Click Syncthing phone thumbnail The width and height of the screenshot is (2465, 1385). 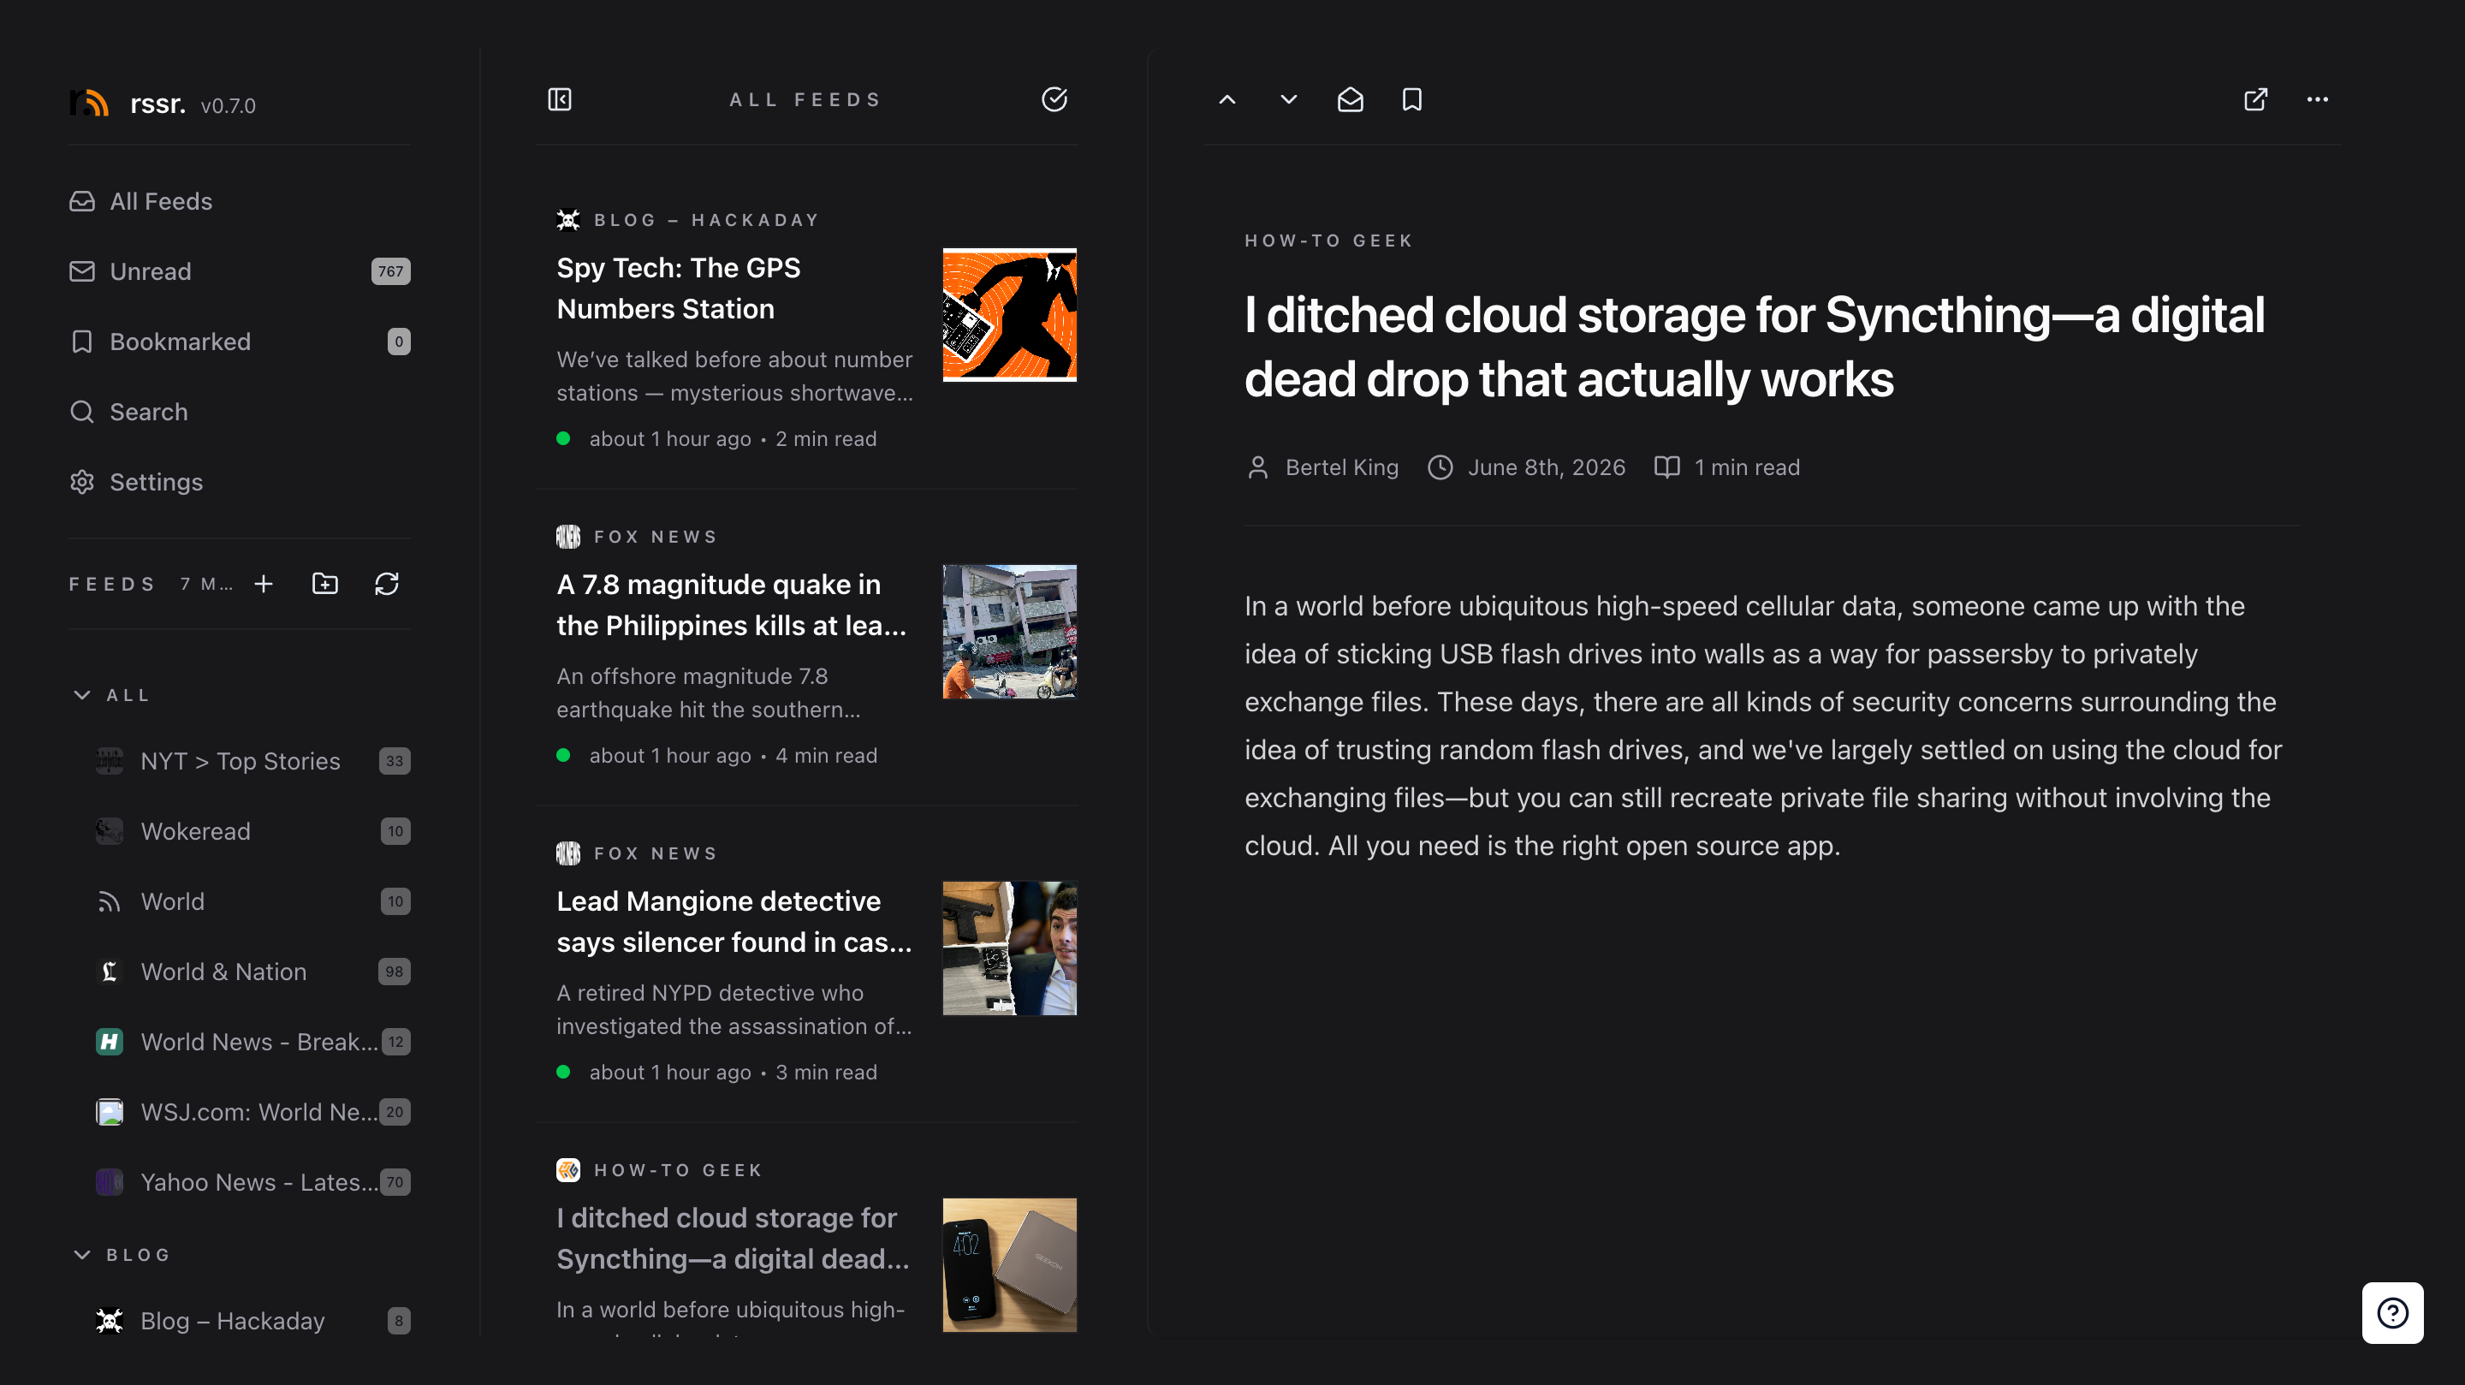(x=1010, y=1265)
